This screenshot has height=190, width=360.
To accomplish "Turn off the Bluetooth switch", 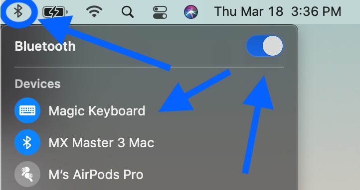I will tap(264, 46).
